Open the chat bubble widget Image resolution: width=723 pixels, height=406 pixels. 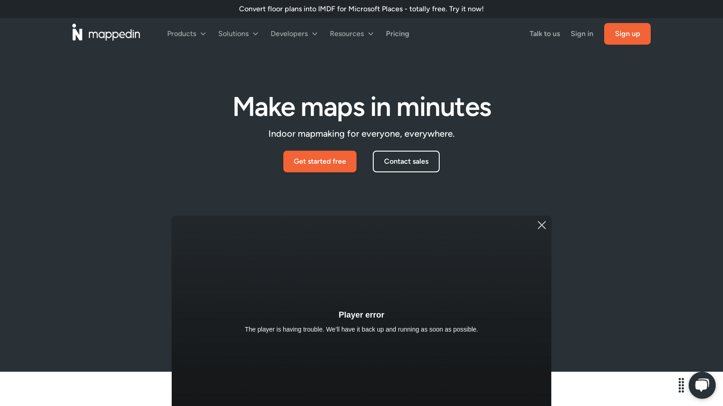[702, 385]
